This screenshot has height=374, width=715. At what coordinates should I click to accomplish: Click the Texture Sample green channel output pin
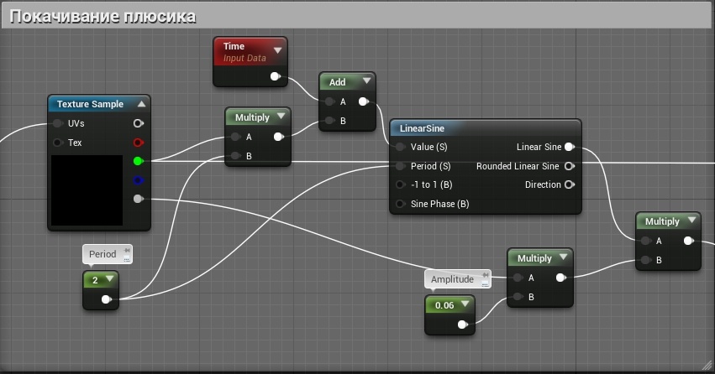point(138,161)
